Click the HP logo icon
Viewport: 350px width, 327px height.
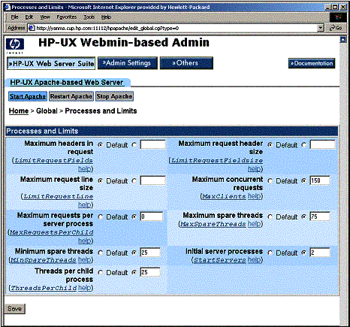tap(15, 44)
